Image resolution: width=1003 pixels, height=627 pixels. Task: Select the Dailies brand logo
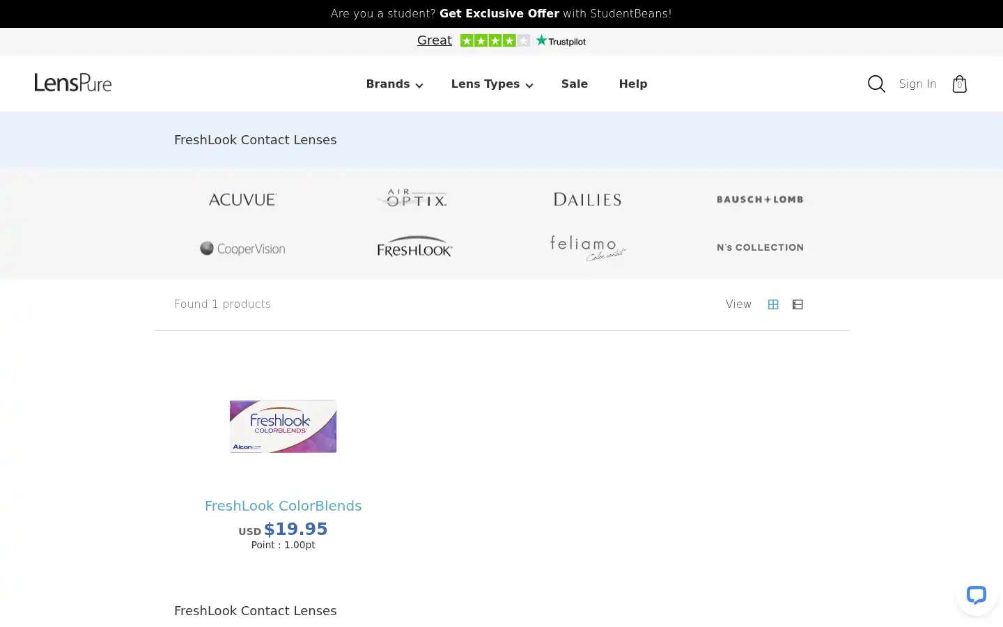tap(587, 199)
